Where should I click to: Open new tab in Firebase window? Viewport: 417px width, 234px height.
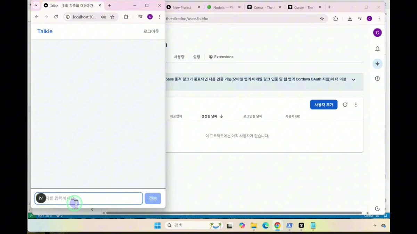pyautogui.click(x=329, y=7)
